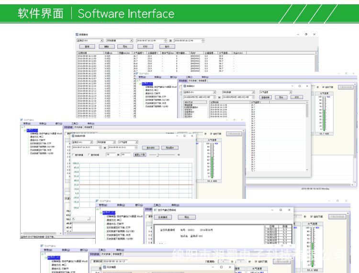Toggle 自动下载 checkbox above the 风玫瑰图 dialog
Image resolution: width=359 pixels, height=273 pixels.
(x=256, y=262)
